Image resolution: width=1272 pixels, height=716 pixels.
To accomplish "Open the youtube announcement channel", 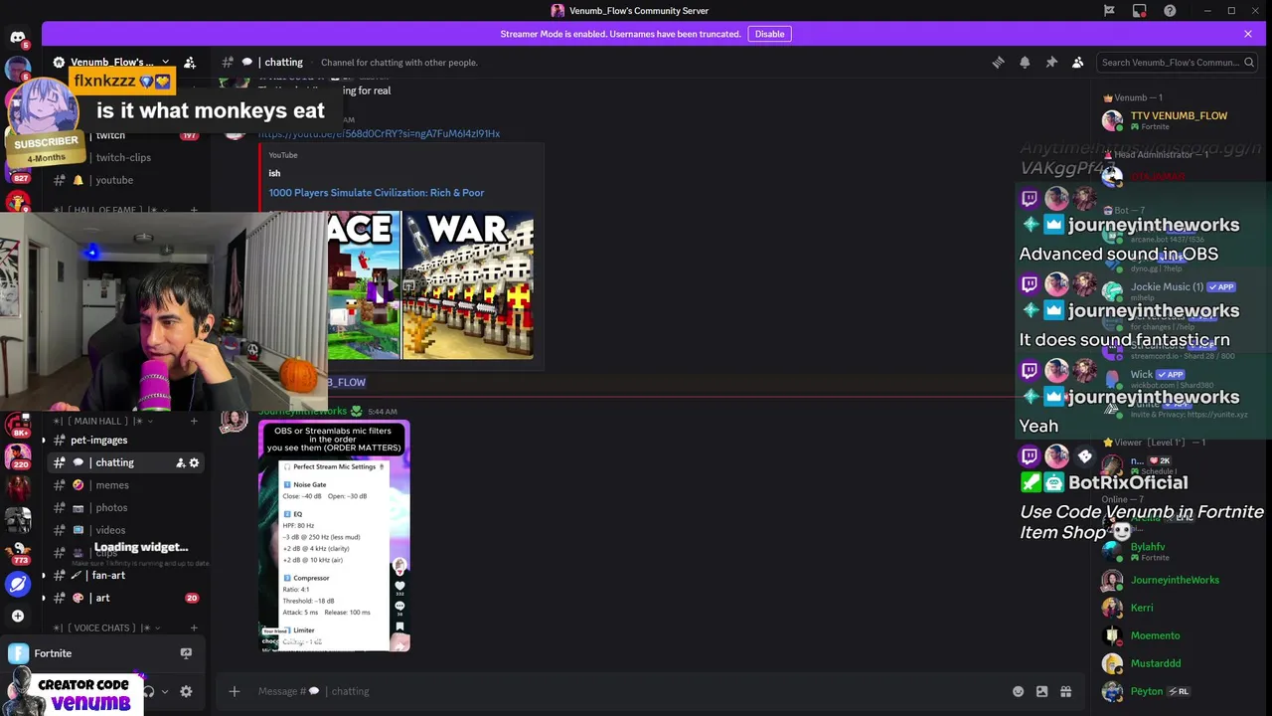I will point(114,180).
